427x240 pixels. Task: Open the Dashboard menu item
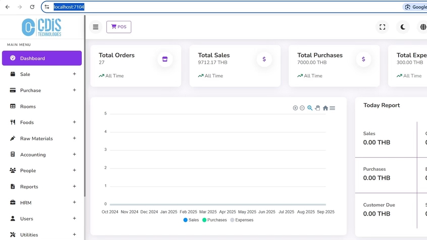pos(42,58)
